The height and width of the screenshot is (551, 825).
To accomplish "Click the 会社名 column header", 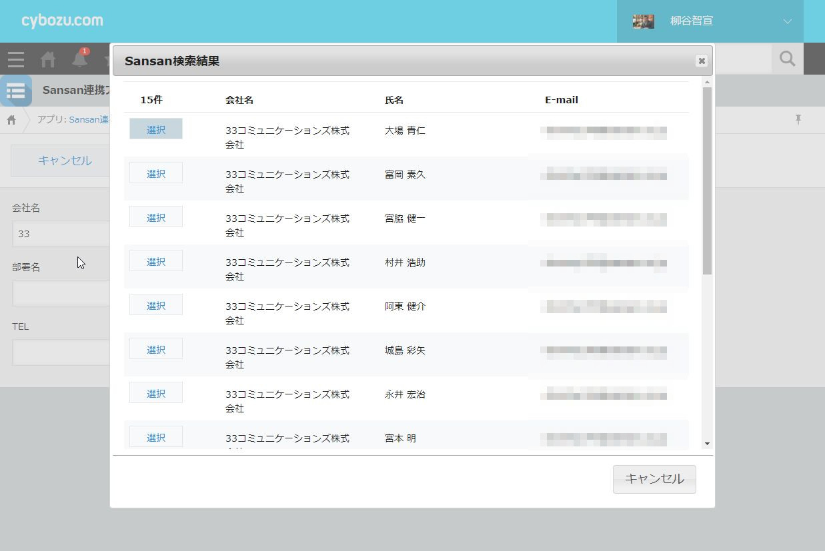I will click(239, 100).
